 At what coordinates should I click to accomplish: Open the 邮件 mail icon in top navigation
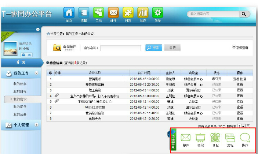pos(113,13)
